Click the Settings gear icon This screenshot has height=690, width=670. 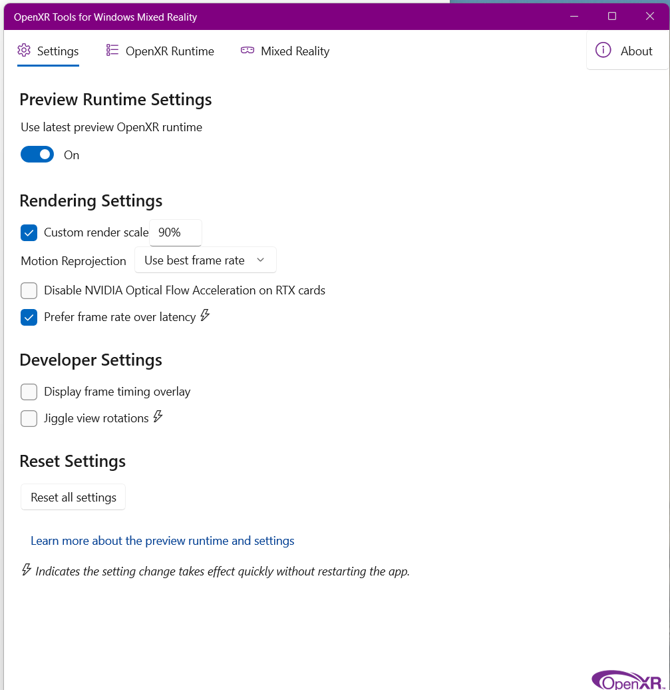[24, 51]
